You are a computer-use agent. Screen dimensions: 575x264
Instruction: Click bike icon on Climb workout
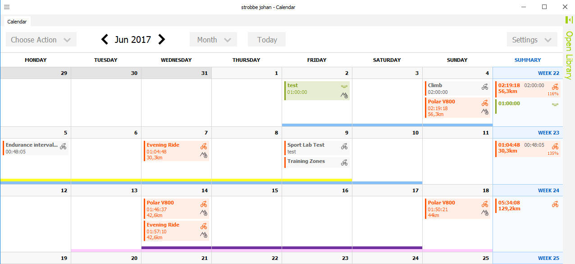(485, 87)
